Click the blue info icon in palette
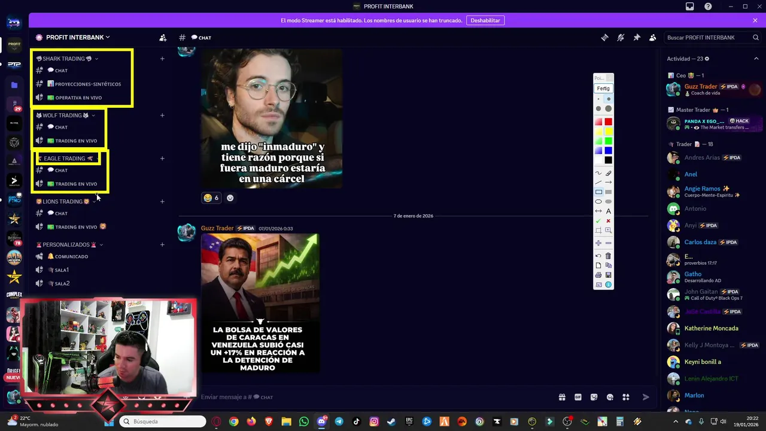Viewport: 766px width, 431px height. tap(609, 284)
